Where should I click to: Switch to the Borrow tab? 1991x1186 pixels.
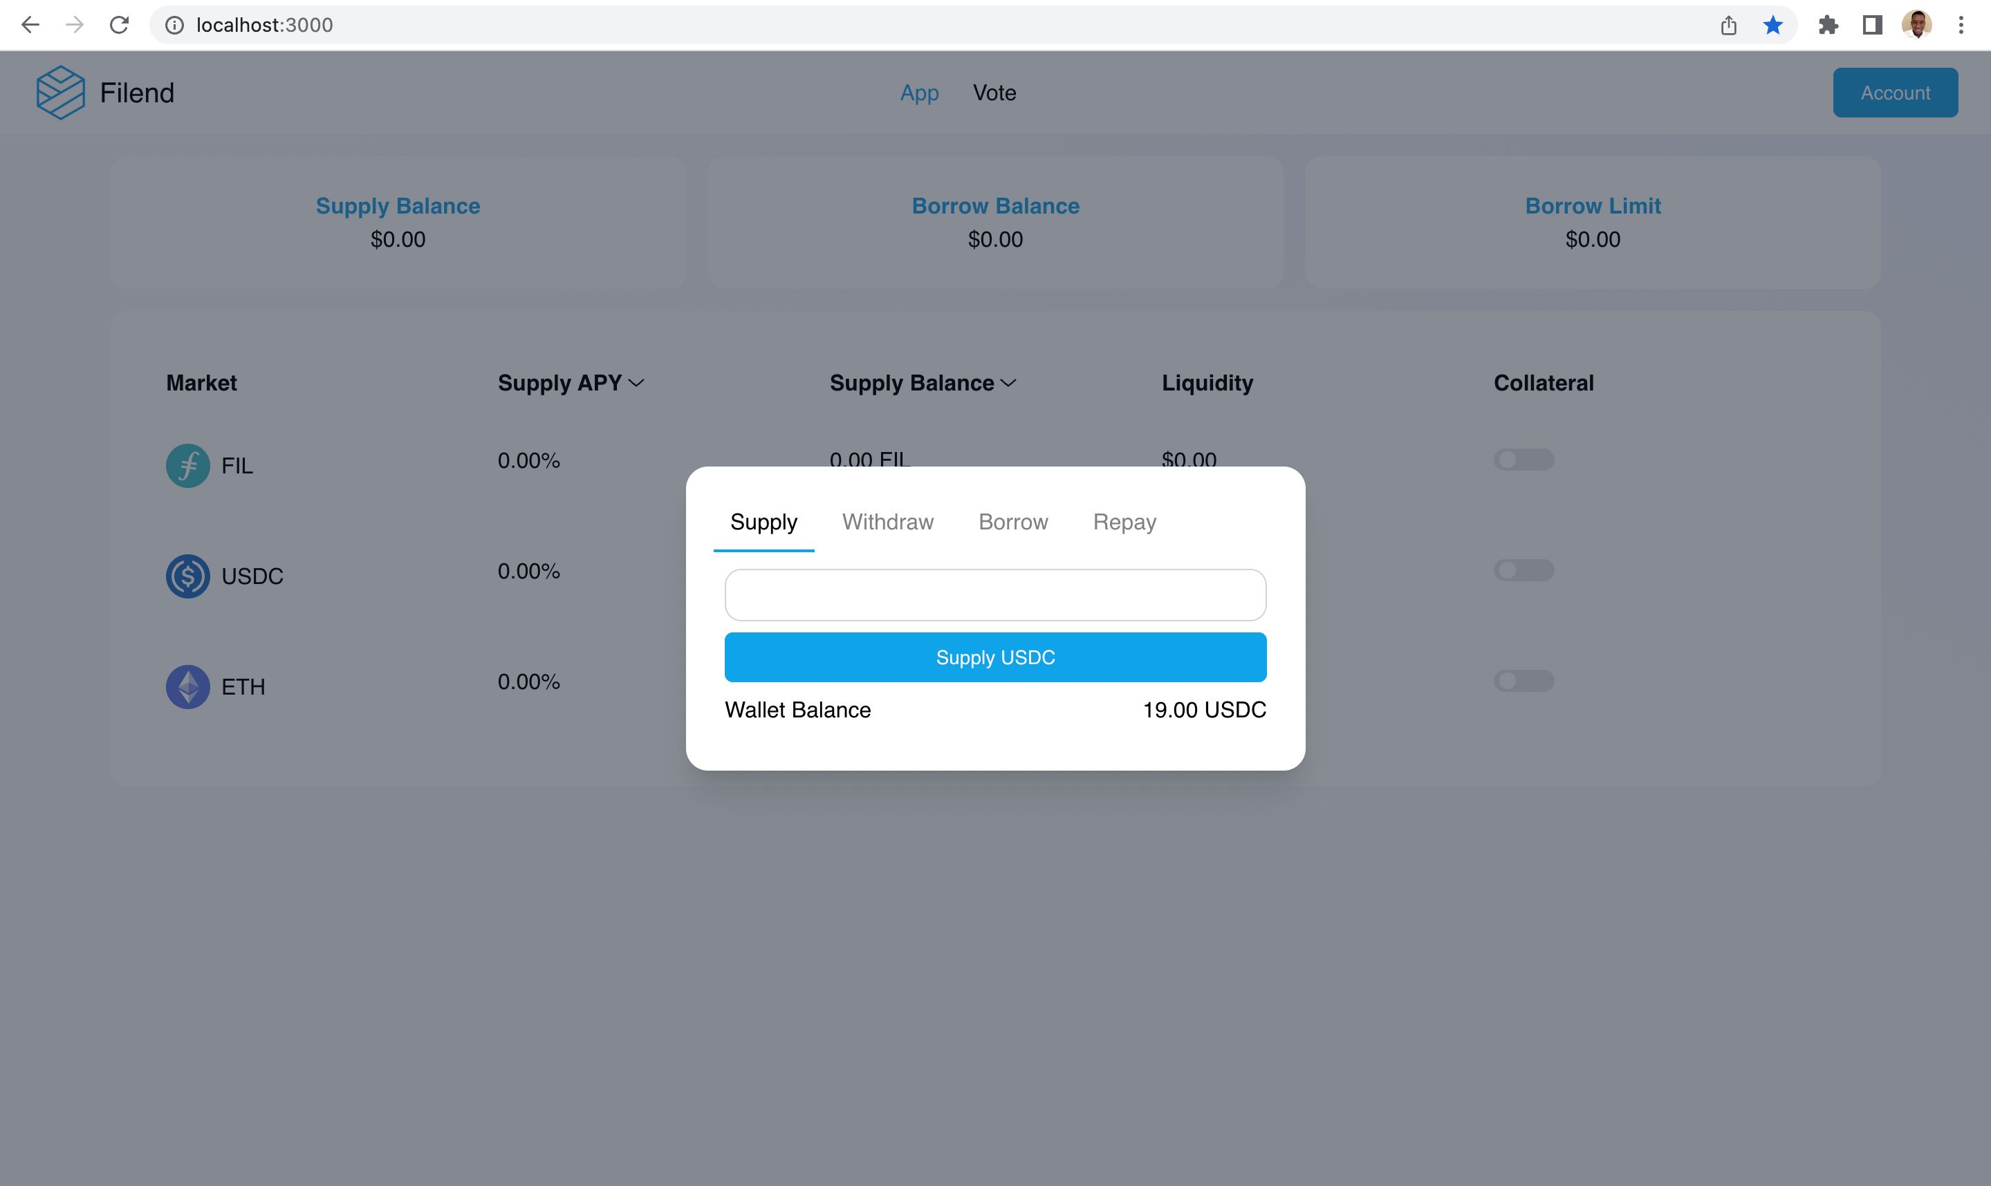pos(1013,522)
